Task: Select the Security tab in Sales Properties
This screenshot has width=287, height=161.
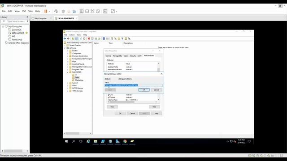Action: [x=133, y=56]
